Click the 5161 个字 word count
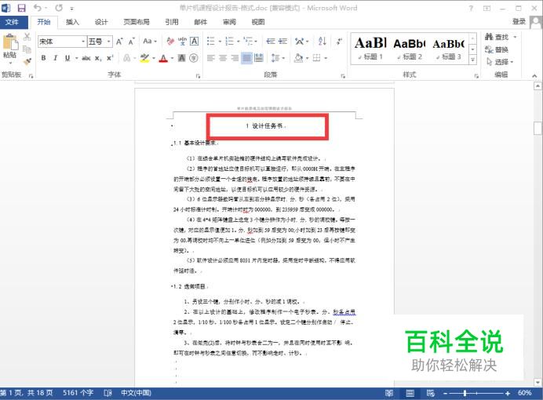 point(78,393)
